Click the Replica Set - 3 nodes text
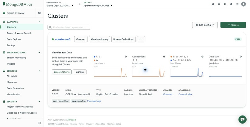 [x=107, y=94]
